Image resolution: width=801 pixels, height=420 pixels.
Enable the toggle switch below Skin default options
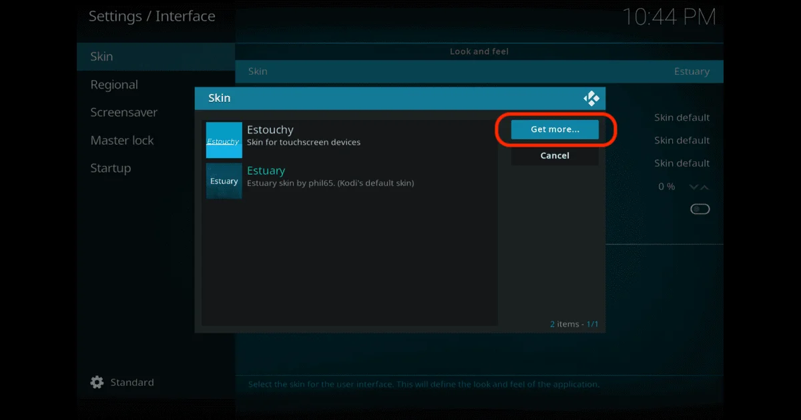pyautogui.click(x=700, y=209)
